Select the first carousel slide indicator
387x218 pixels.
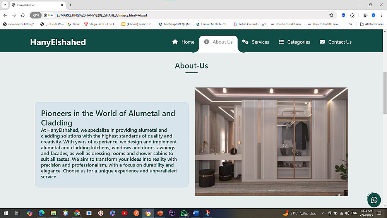pyautogui.click(x=263, y=190)
